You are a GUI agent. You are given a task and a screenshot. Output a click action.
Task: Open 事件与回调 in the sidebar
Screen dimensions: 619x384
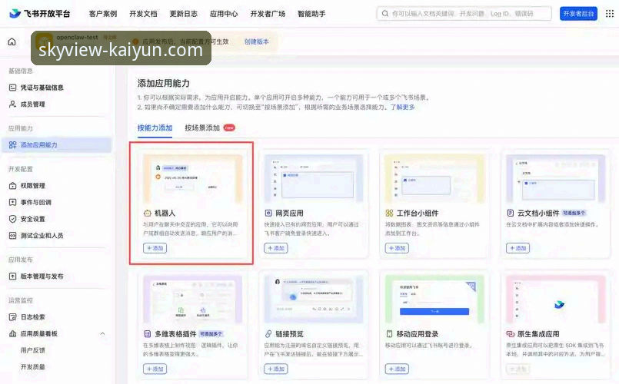click(x=36, y=202)
